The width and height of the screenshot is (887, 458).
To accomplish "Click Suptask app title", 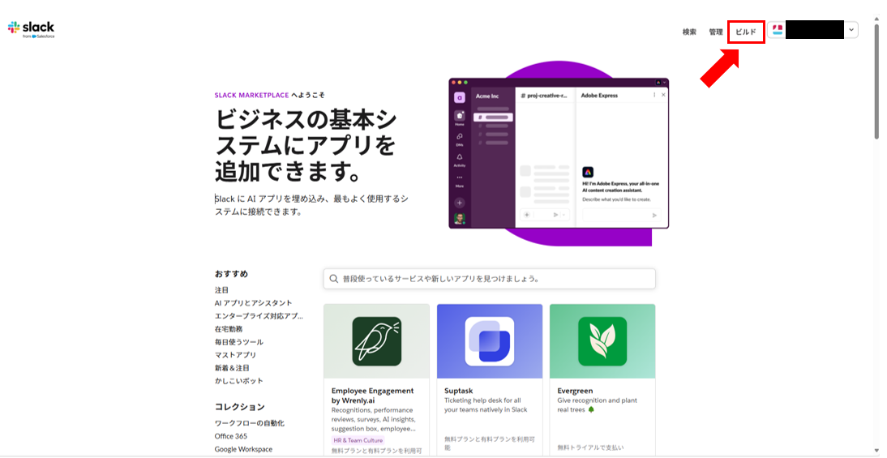I will 459,391.
